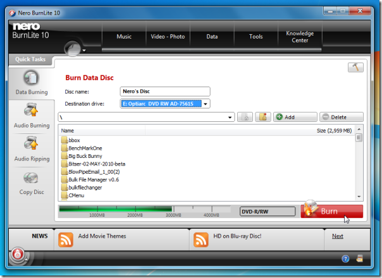Click the Add files button

tap(295, 117)
